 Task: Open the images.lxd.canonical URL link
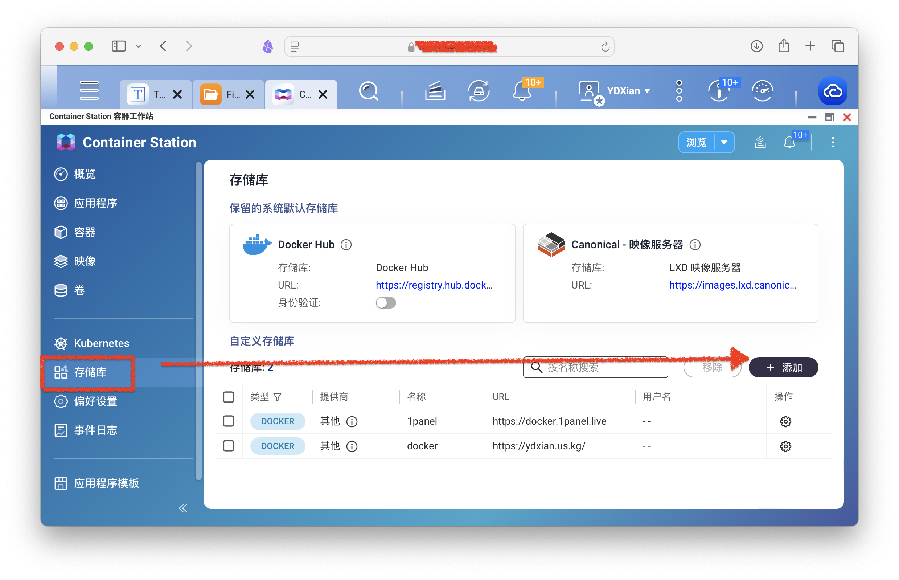(732, 285)
